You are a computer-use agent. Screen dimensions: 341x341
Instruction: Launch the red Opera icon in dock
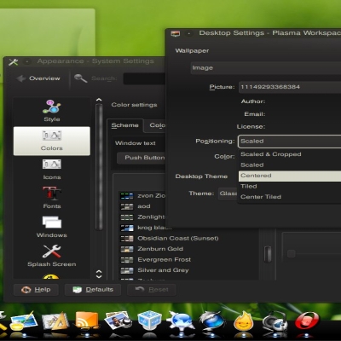[x=307, y=321]
